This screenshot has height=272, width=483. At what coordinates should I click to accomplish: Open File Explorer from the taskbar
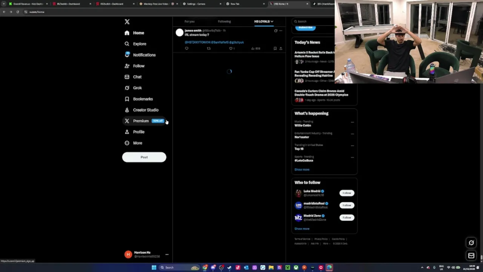pos(271,268)
